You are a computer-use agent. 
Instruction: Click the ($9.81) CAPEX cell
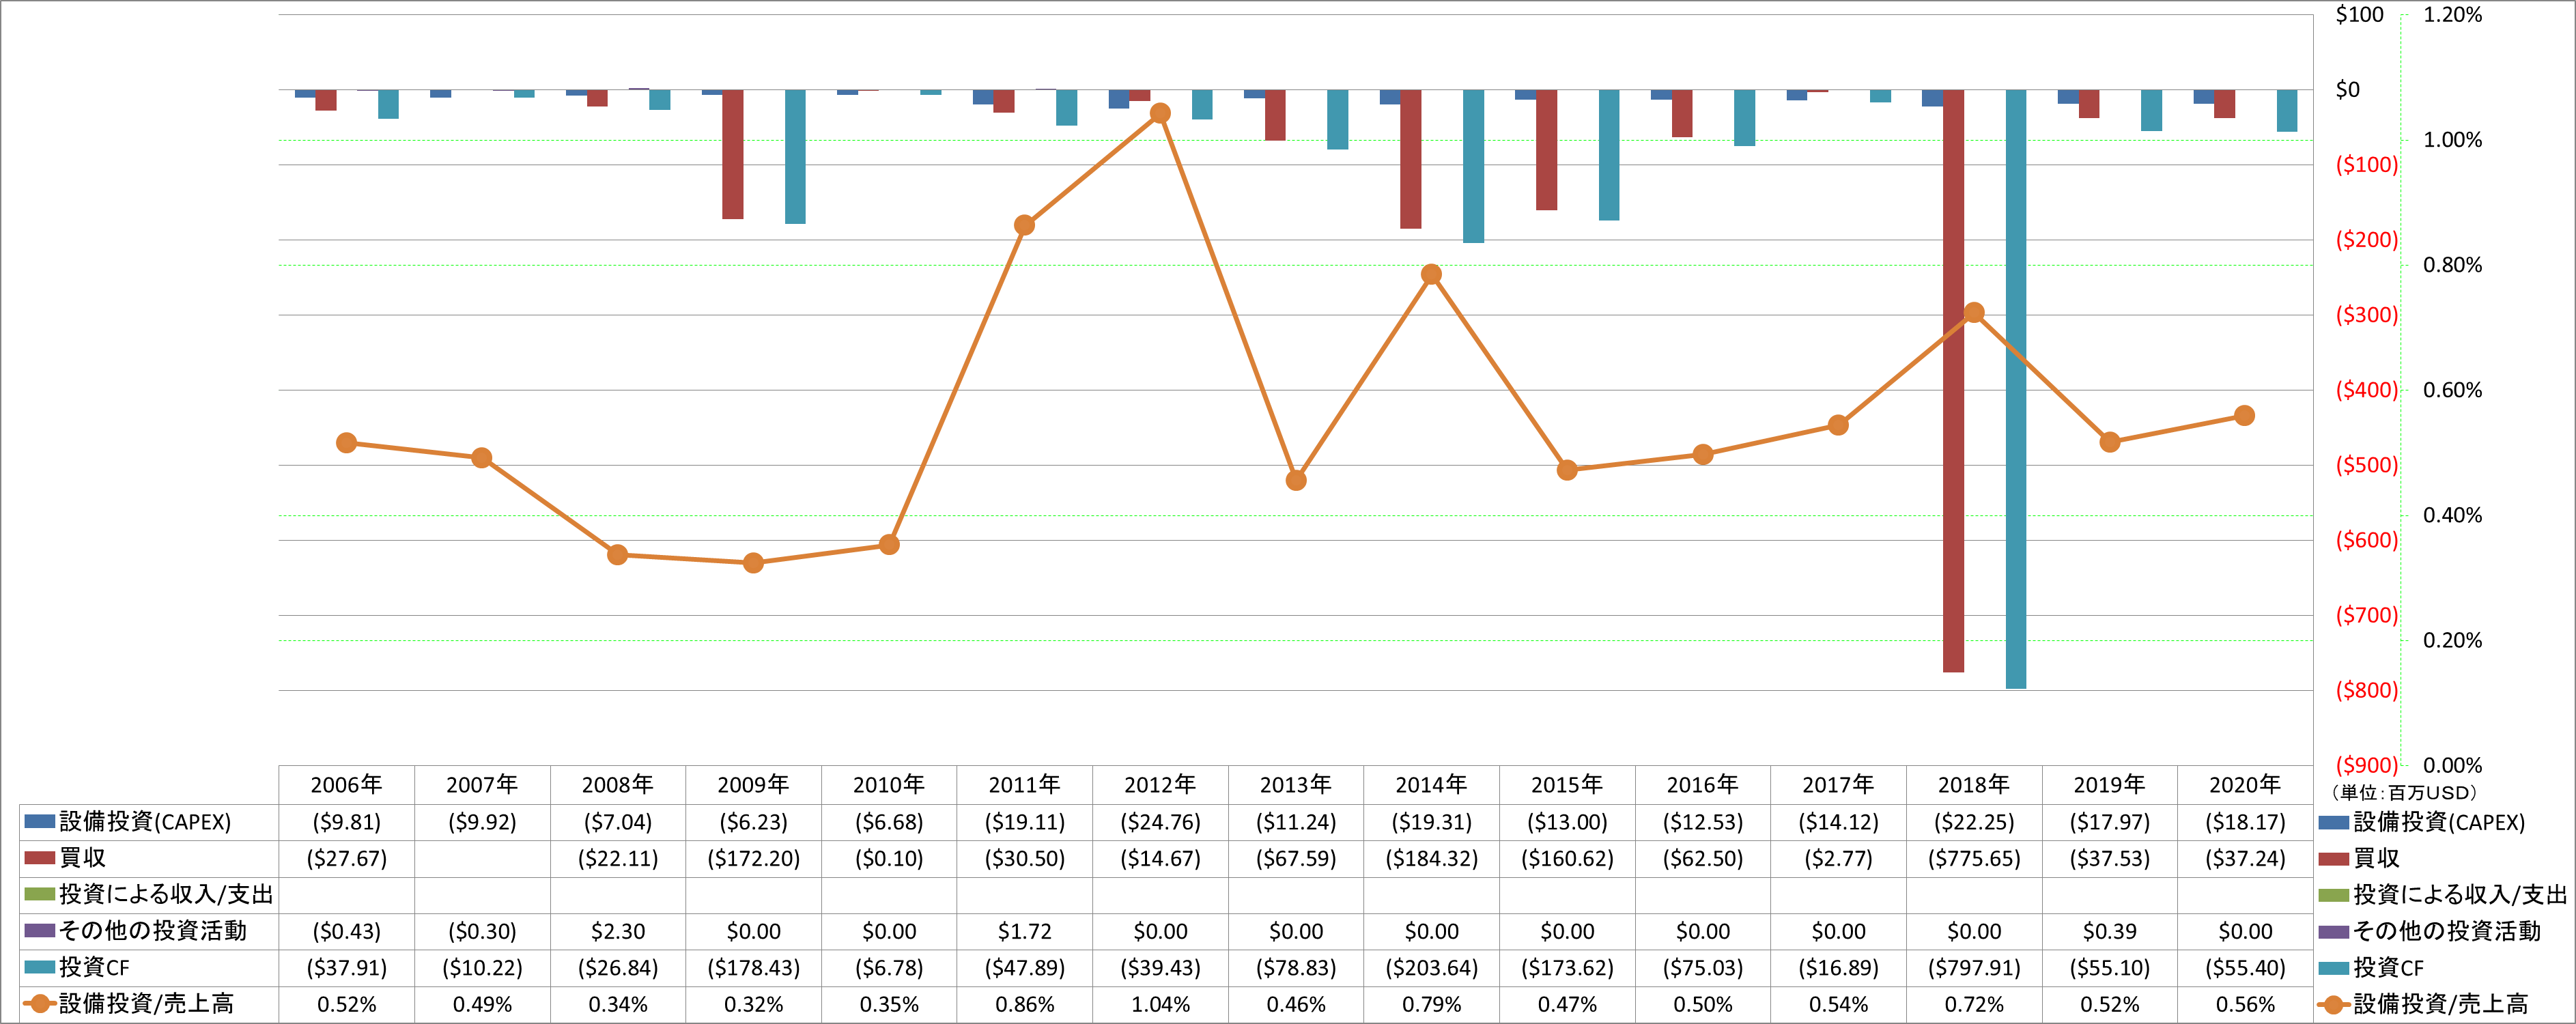point(346,822)
